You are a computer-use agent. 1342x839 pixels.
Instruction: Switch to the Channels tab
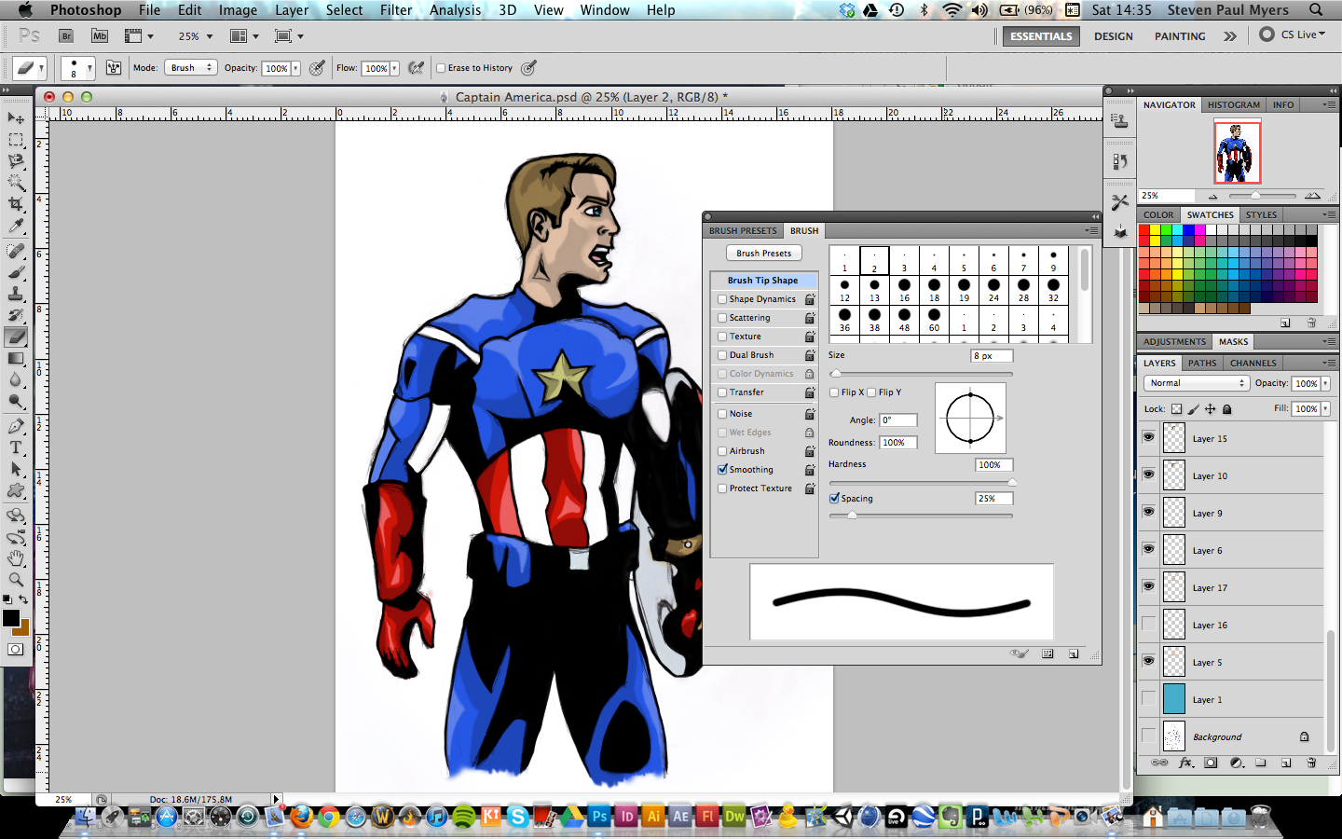(x=1253, y=363)
